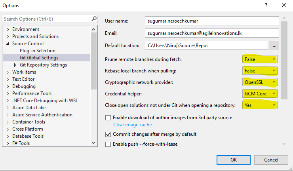Click Clear image cache link
Screen dimensions: 293x171
[132, 125]
